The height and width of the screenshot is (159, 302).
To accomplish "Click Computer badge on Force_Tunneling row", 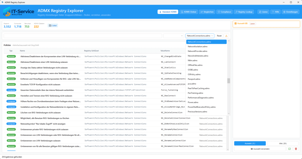I will [11, 90].
